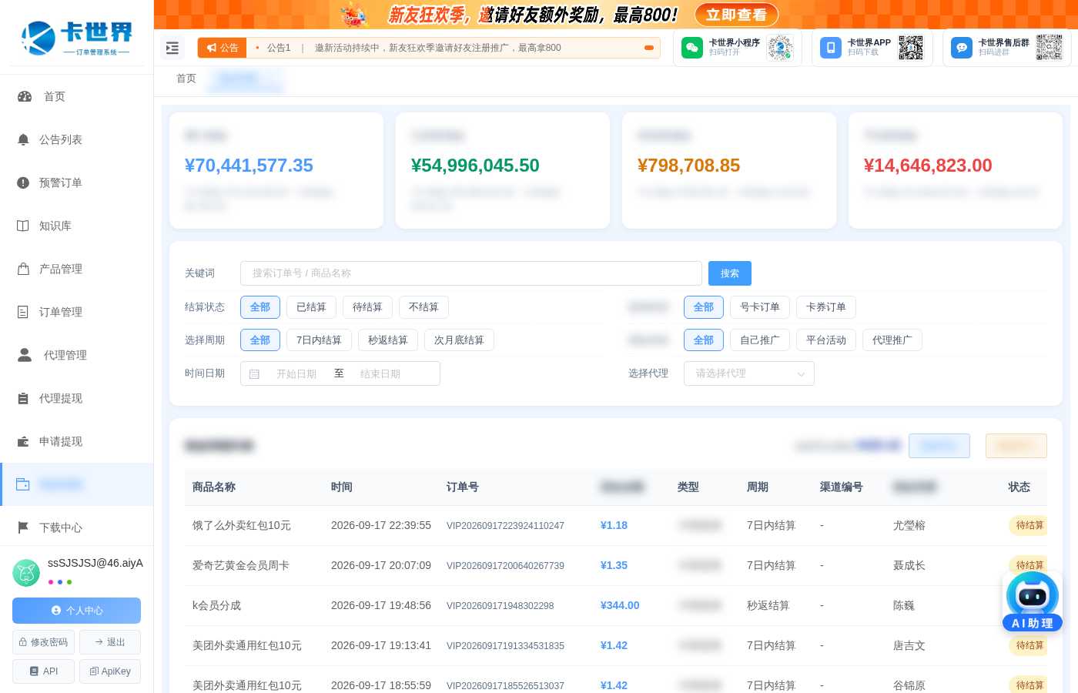The width and height of the screenshot is (1078, 693).
Task: Select 待结算 settlement status filter
Action: [367, 307]
